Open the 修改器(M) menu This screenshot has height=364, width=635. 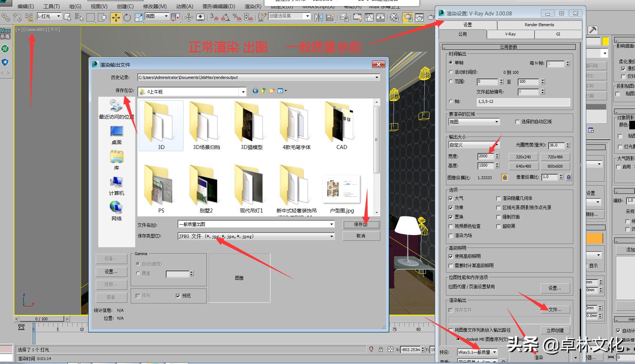[x=155, y=6]
